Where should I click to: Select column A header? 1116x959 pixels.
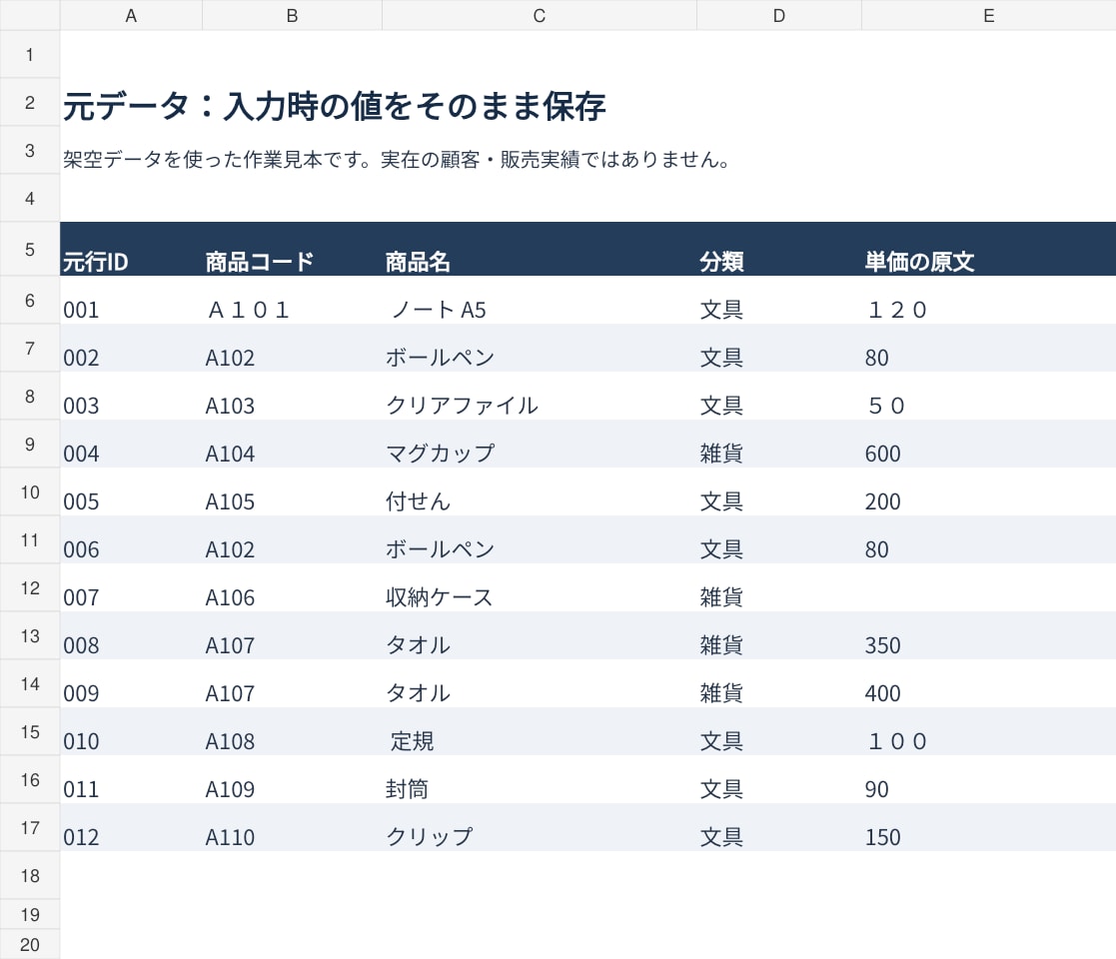131,15
